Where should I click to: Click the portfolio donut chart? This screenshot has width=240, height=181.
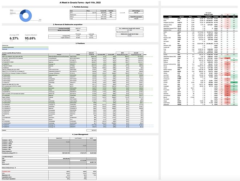coord(26,16)
